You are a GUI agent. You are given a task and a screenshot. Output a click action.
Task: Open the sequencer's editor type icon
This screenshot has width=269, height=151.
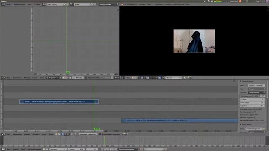point(3,134)
